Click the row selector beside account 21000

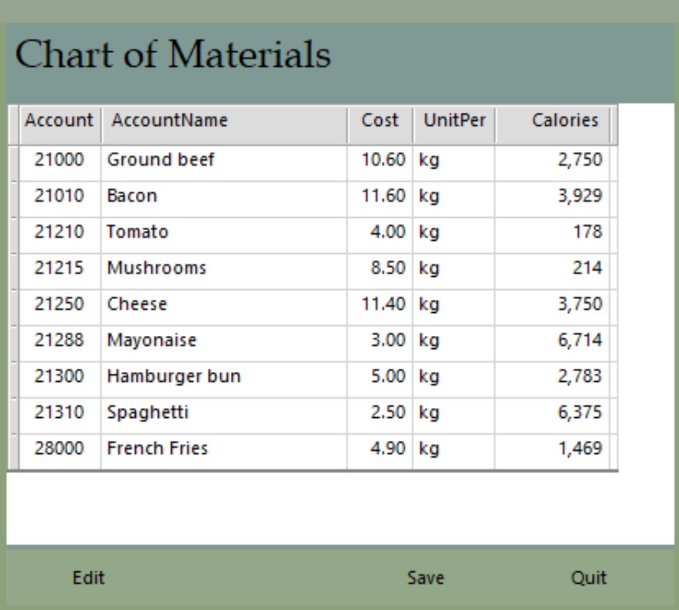tap(13, 160)
